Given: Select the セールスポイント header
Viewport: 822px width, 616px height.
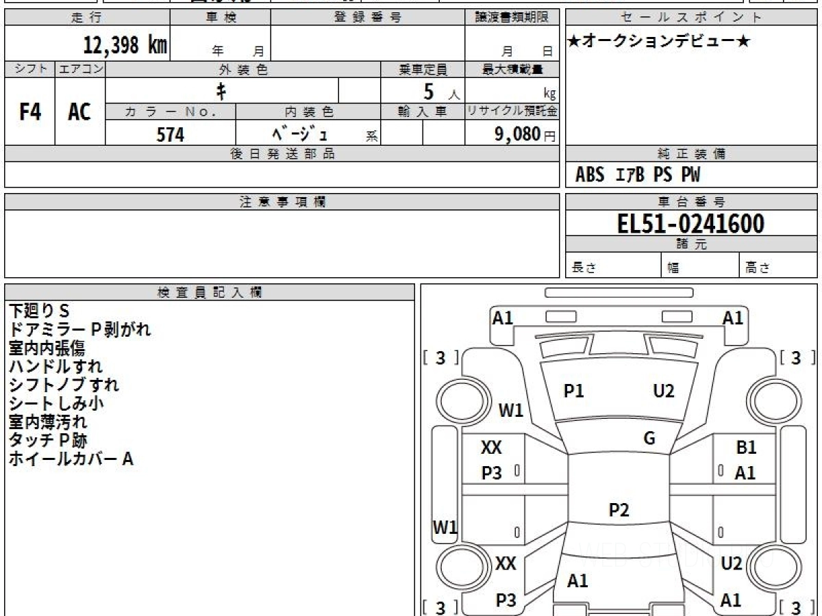Looking at the screenshot, I should (691, 18).
